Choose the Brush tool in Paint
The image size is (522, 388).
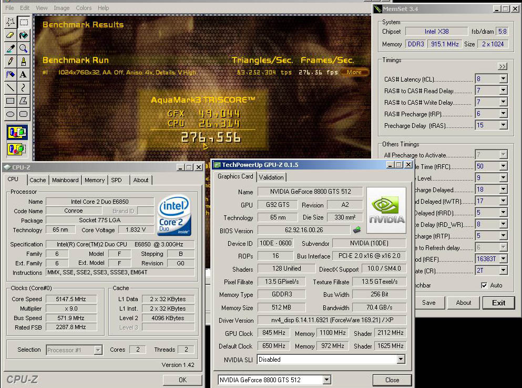coord(23,62)
